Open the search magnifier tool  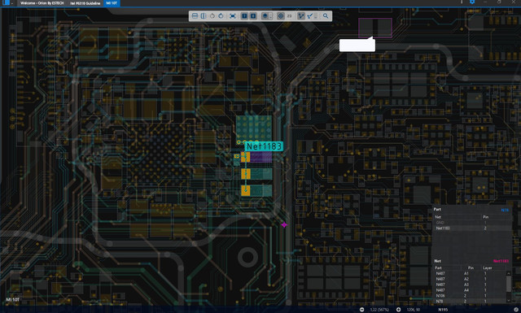(x=326, y=16)
